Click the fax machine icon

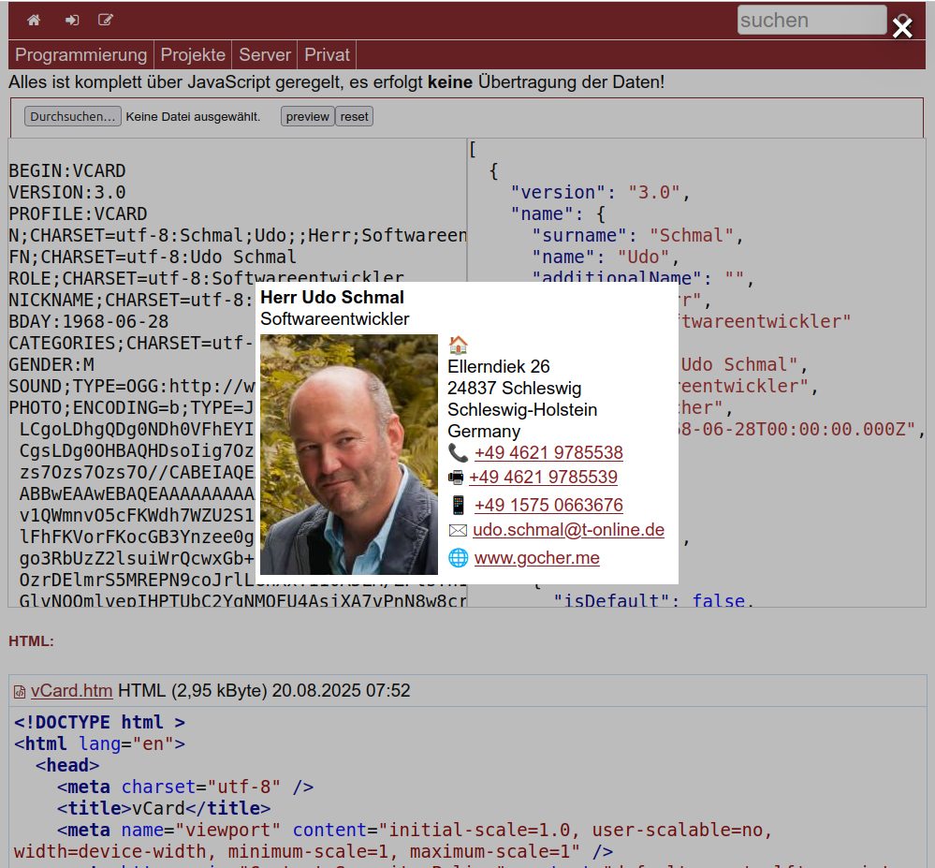[456, 478]
